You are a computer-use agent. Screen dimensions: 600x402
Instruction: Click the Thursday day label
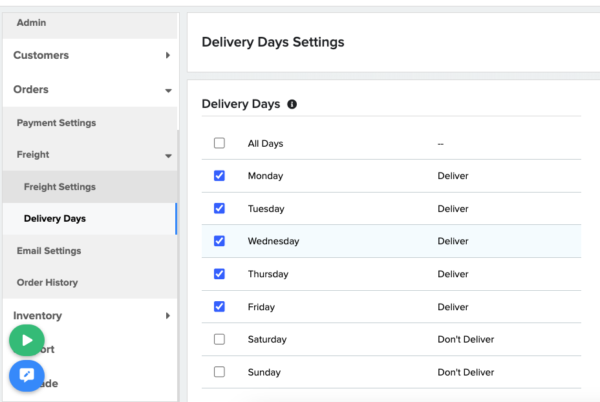click(268, 274)
